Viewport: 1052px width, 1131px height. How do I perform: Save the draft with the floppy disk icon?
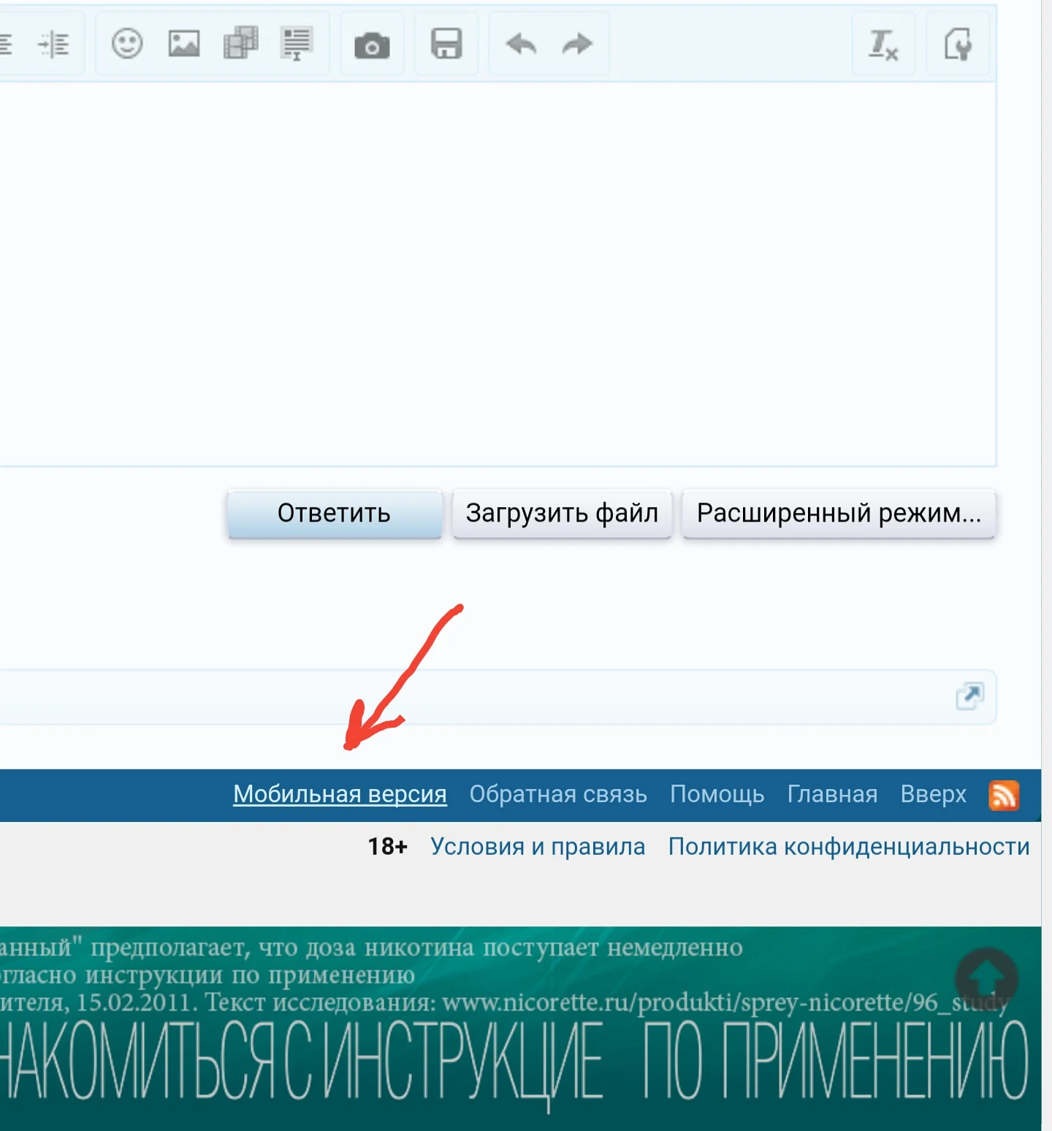click(446, 44)
